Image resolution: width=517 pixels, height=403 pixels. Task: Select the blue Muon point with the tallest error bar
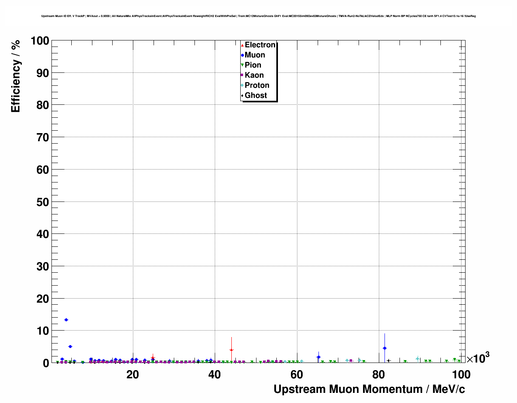tap(385, 348)
